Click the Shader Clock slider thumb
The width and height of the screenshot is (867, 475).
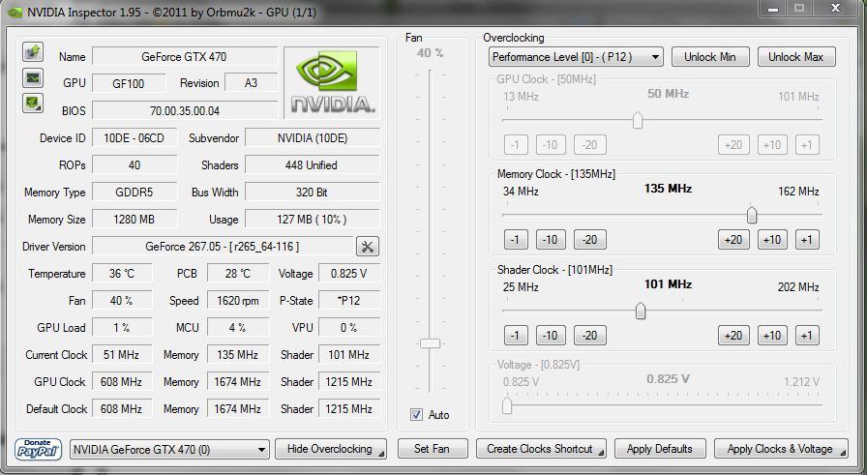641,311
